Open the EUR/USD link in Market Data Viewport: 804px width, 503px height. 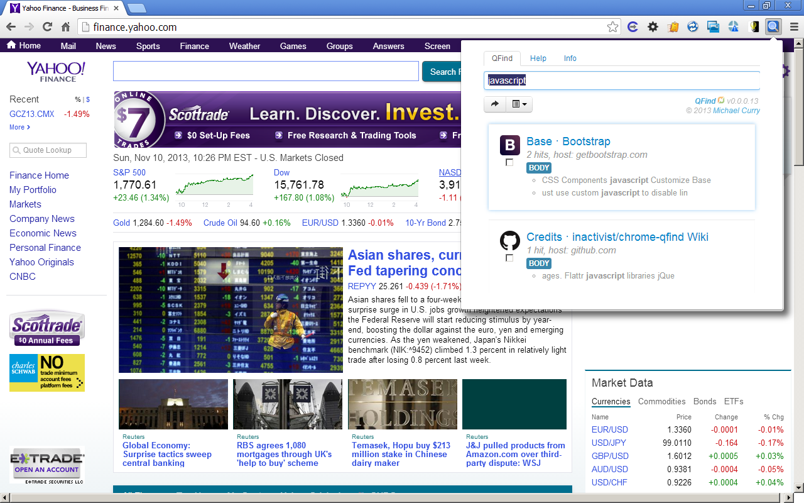(x=610, y=429)
